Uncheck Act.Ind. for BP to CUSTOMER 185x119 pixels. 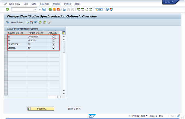54,37
